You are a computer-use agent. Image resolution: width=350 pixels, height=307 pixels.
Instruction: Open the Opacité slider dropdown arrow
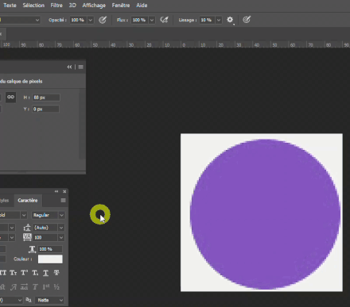(x=91, y=20)
